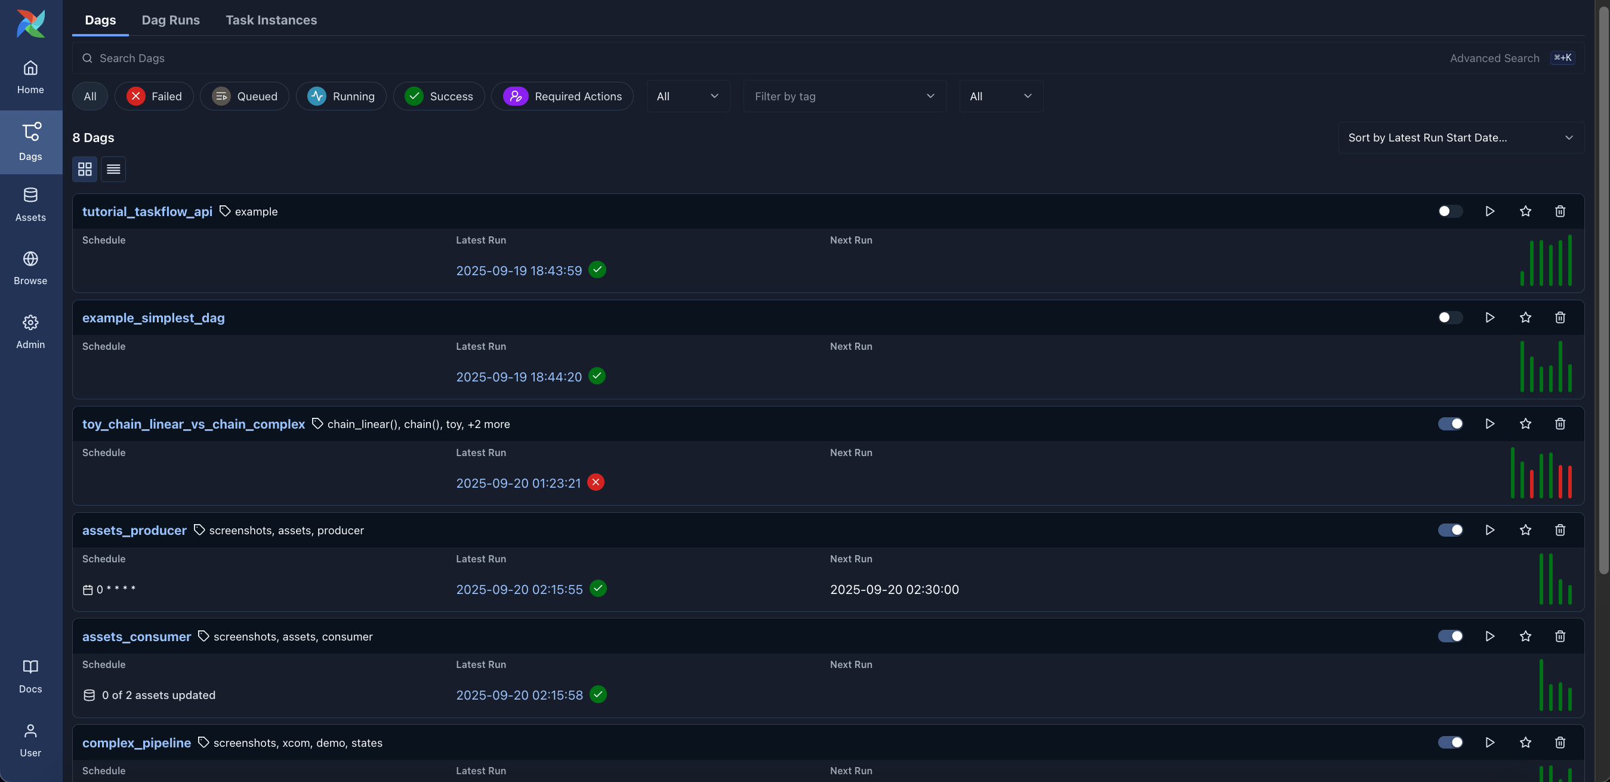The width and height of the screenshot is (1610, 782).
Task: Click the Search Dags input field
Action: 750,58
